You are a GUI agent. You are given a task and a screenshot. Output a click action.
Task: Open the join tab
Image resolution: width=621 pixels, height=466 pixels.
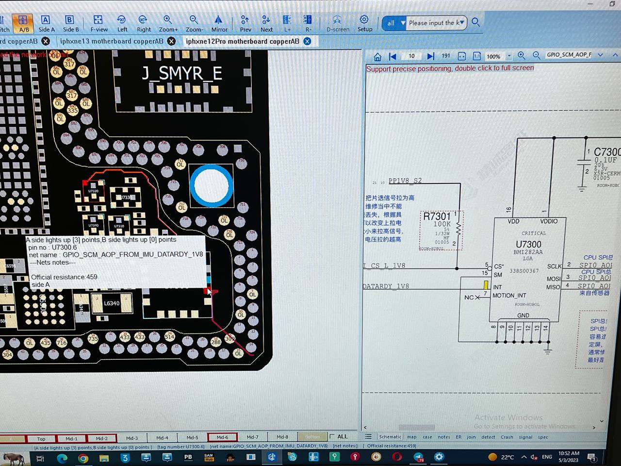[471, 437]
